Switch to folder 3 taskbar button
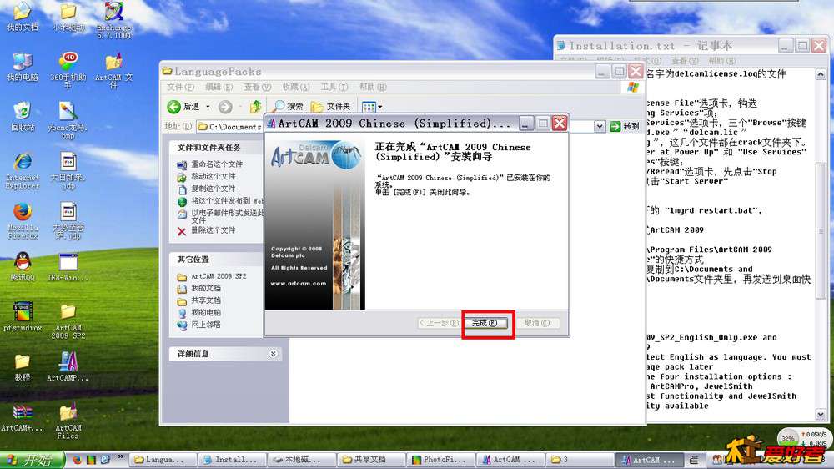 click(x=580, y=460)
